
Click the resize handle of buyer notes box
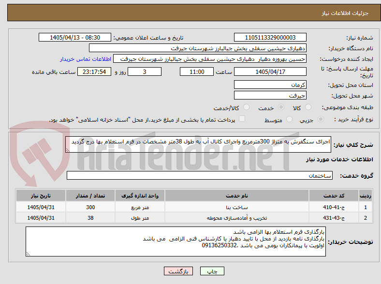[28, 254]
